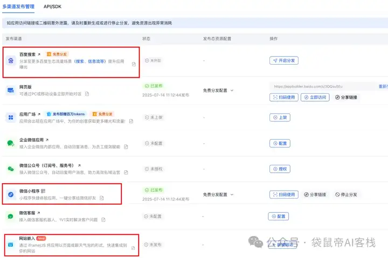Click the 已发布 status in 网页版 row
Screen dimensions: 388x258
[154, 86]
